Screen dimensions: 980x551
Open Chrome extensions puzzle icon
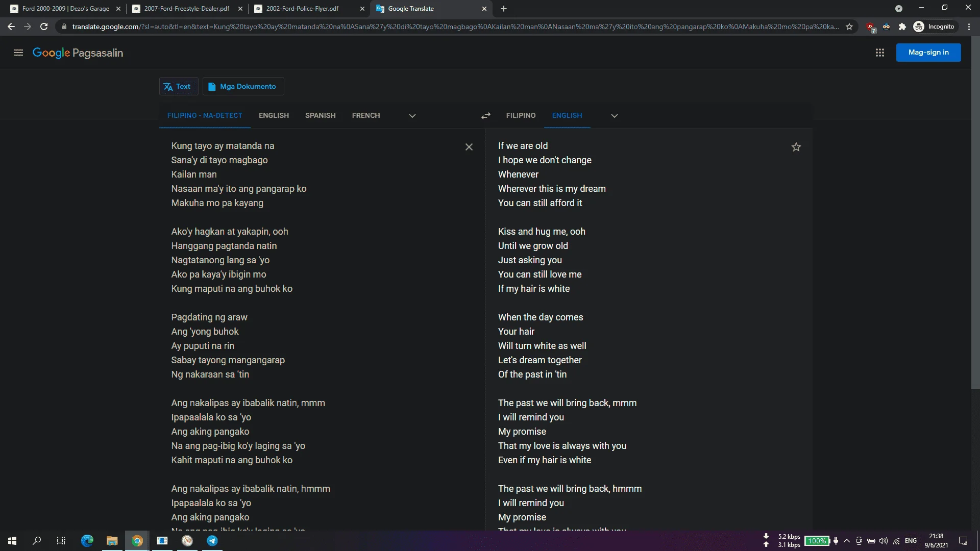(x=902, y=27)
